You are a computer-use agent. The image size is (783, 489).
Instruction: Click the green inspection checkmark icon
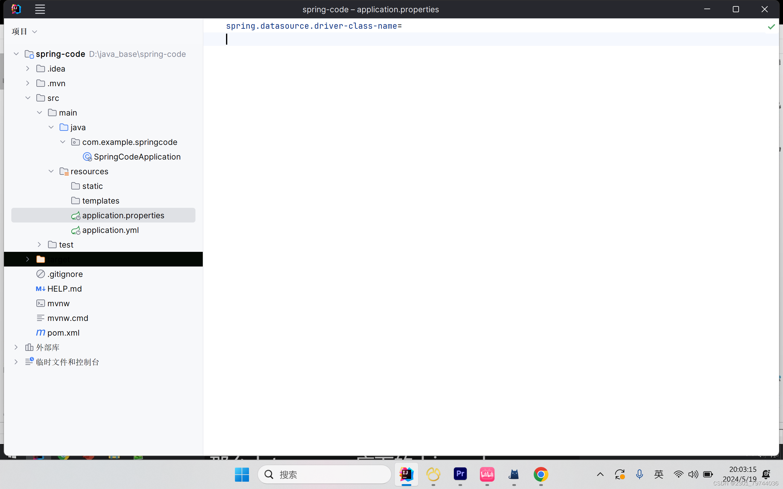click(771, 27)
